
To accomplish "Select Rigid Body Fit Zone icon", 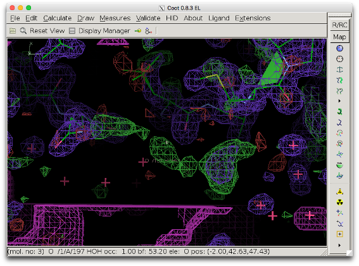I will click(x=339, y=80).
